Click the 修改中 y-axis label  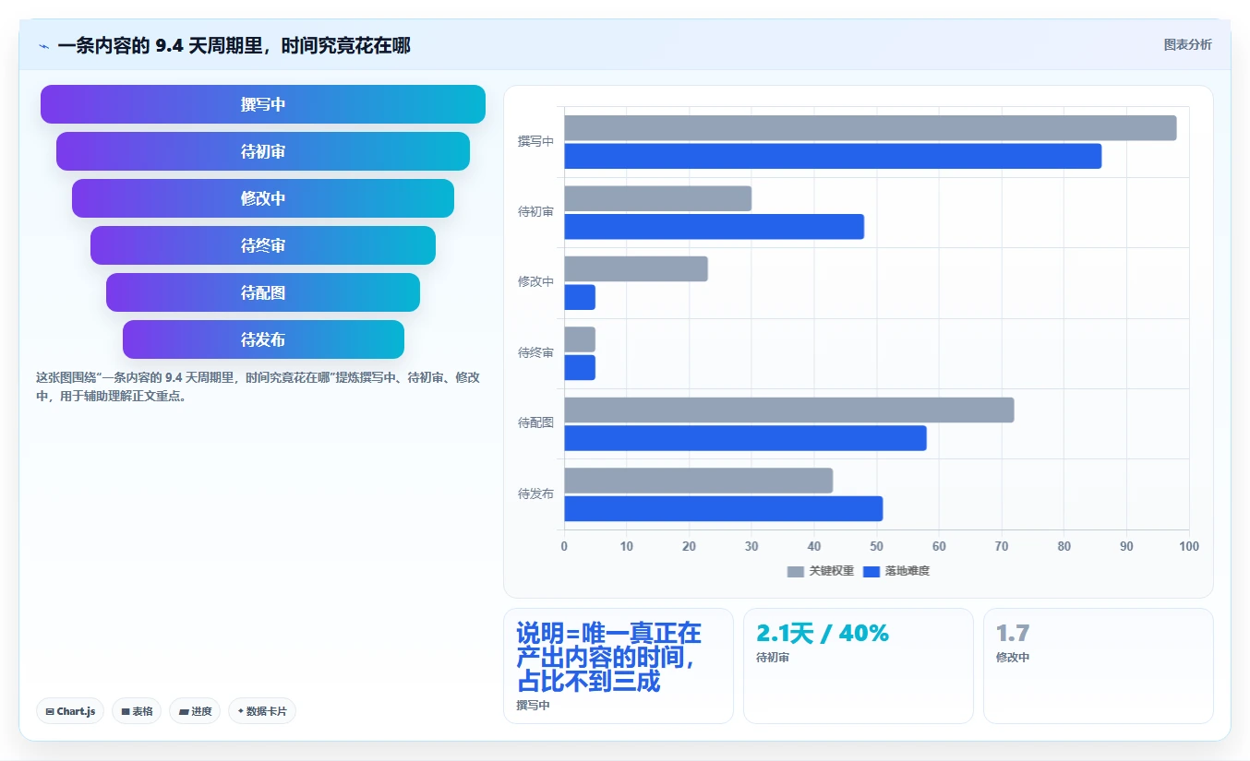[535, 282]
